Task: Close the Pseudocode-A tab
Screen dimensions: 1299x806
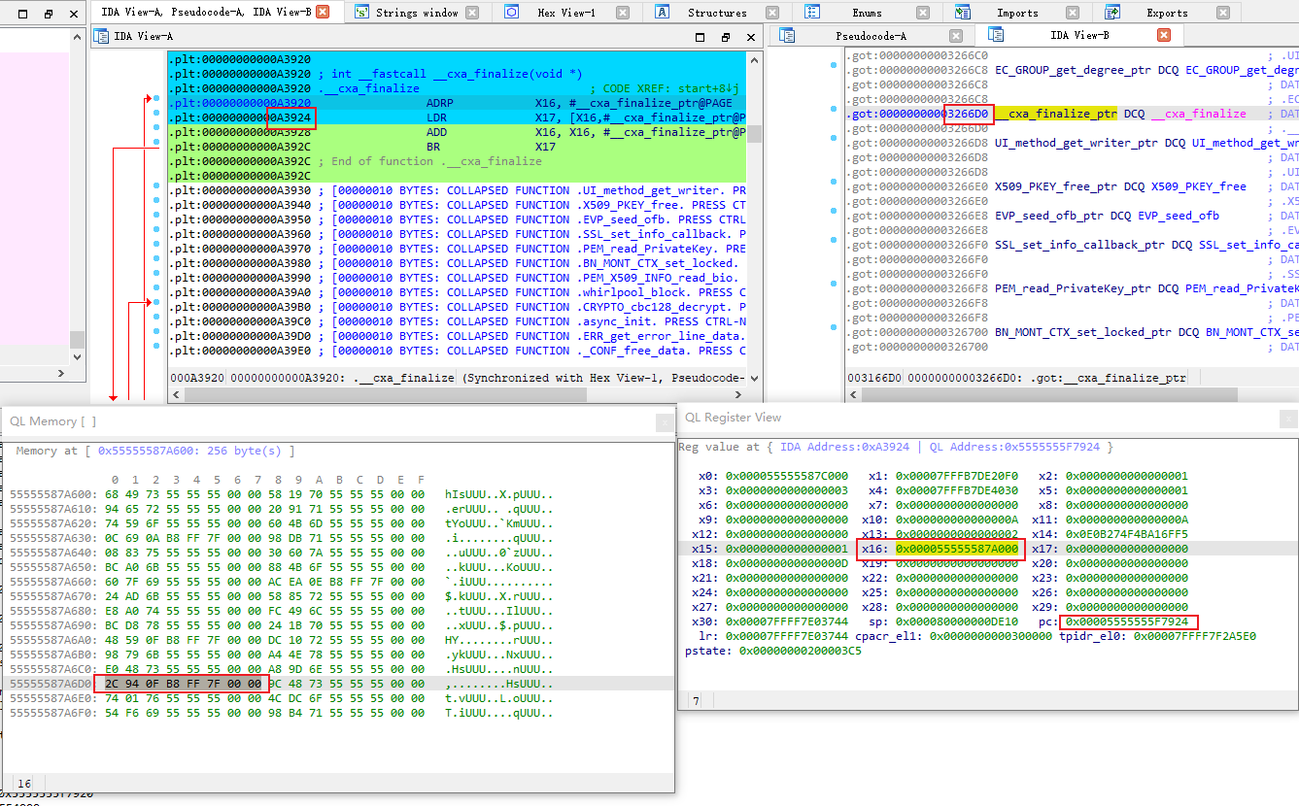Action: click(x=956, y=35)
